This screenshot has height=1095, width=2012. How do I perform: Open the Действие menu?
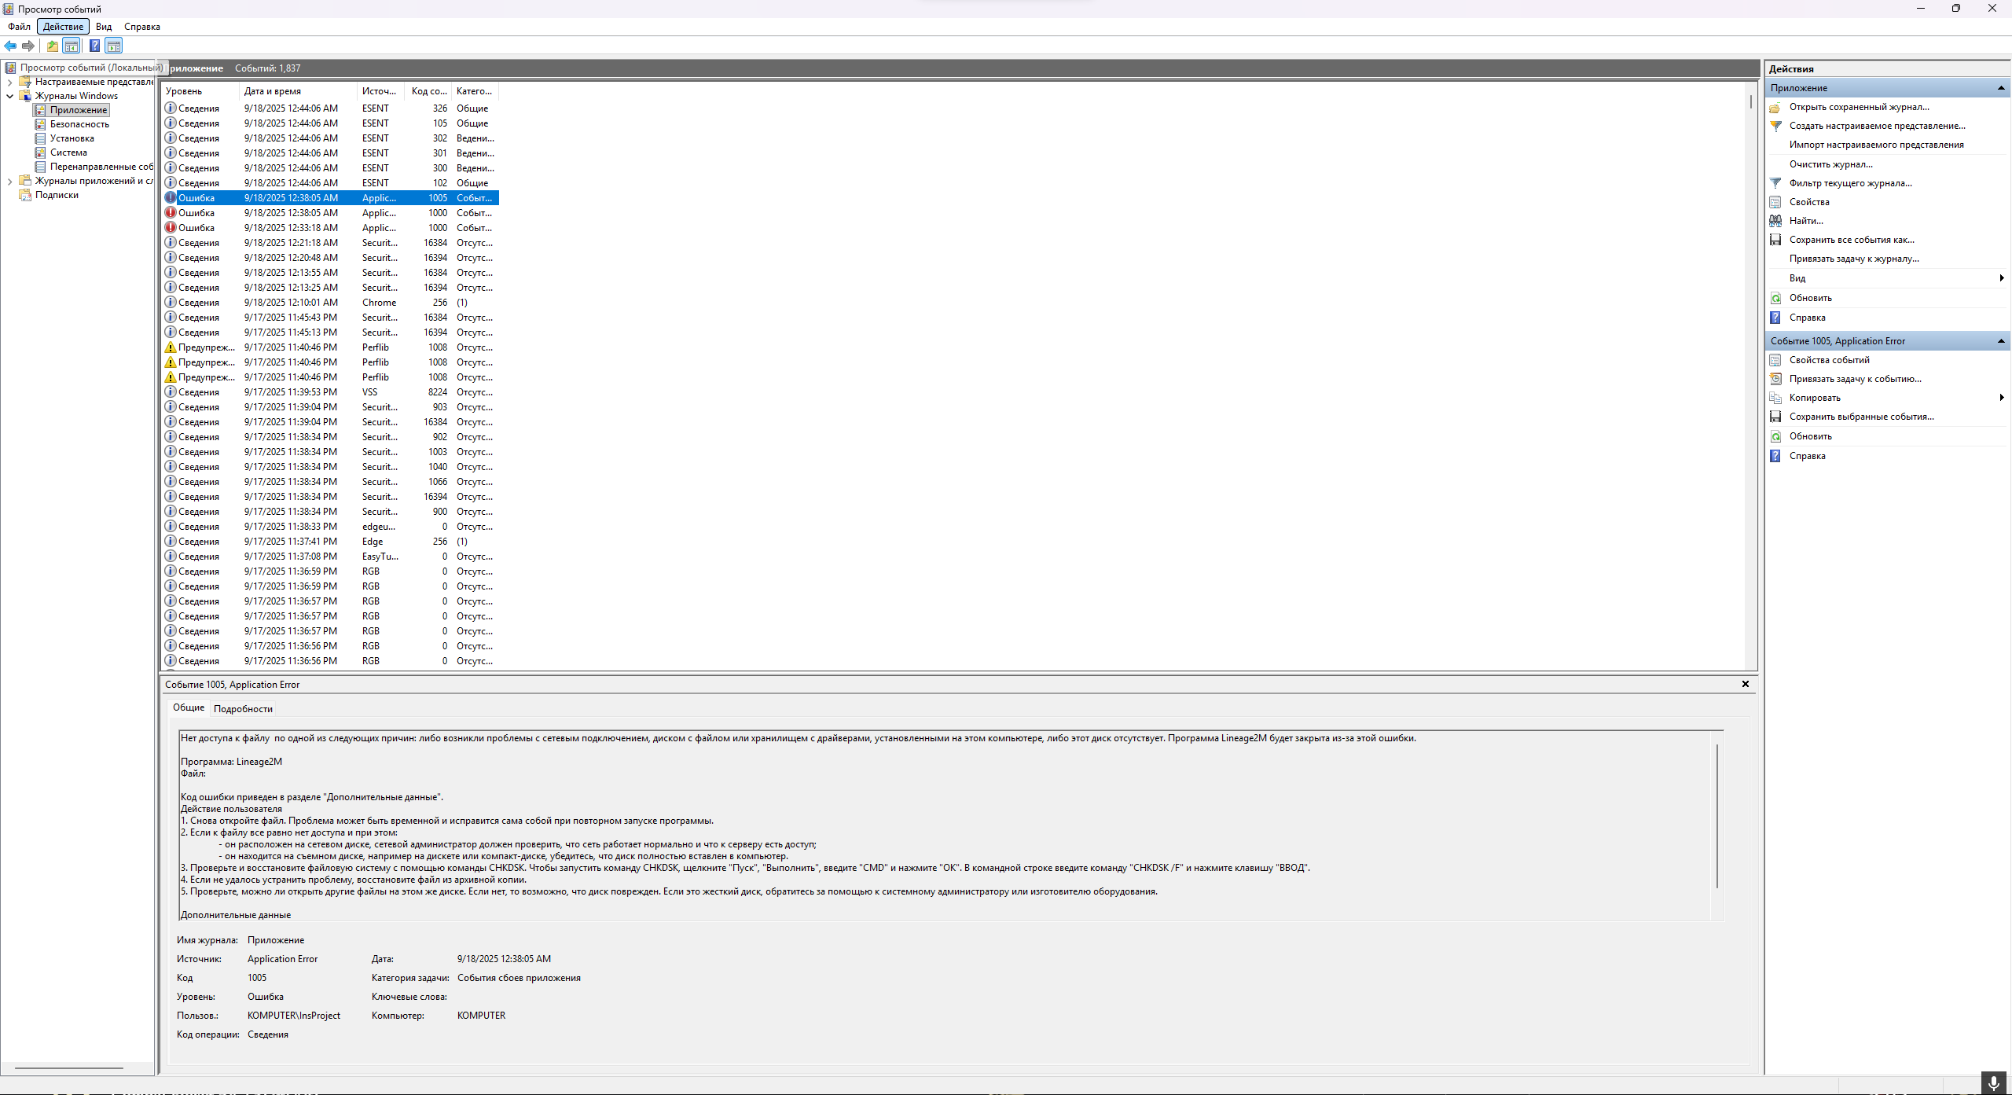point(63,27)
